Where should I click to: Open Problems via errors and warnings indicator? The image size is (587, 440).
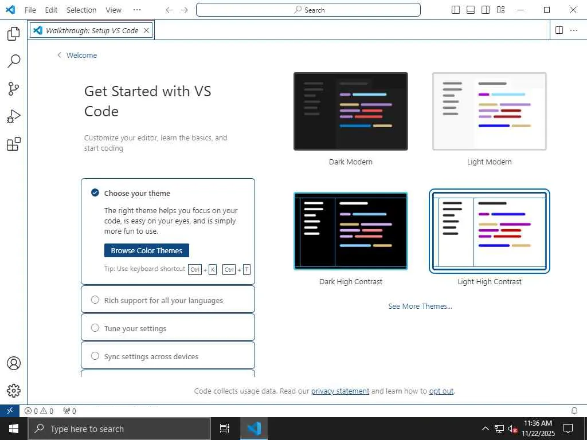[39, 411]
